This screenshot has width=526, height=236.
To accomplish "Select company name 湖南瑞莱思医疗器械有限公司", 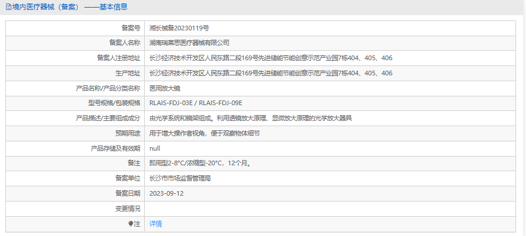I will pyautogui.click(x=189, y=43).
